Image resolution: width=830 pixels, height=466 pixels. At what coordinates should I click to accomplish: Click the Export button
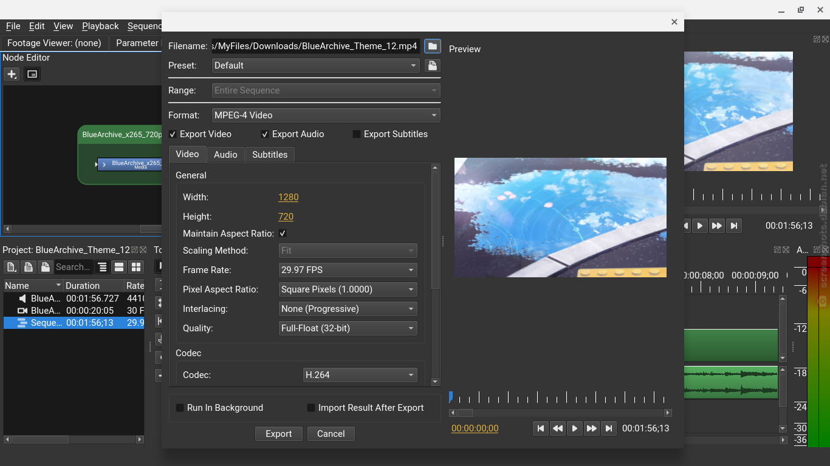pyautogui.click(x=279, y=434)
